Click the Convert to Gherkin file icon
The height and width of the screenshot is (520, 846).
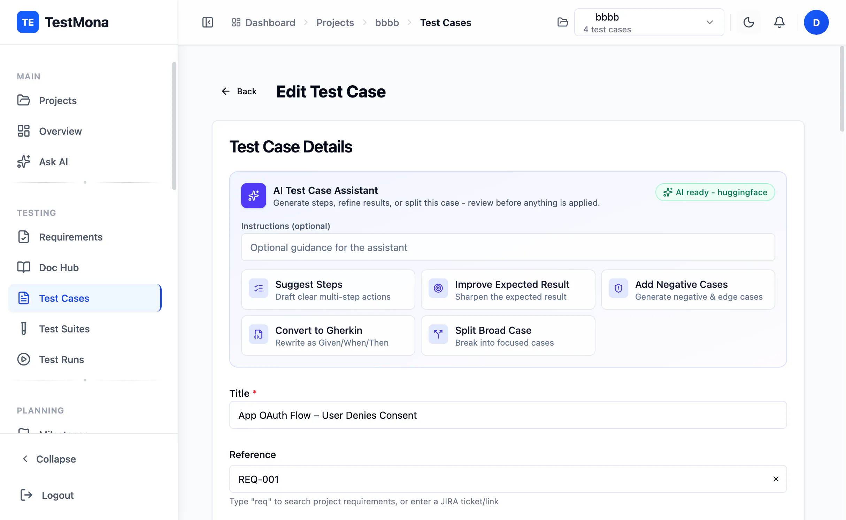[259, 334]
